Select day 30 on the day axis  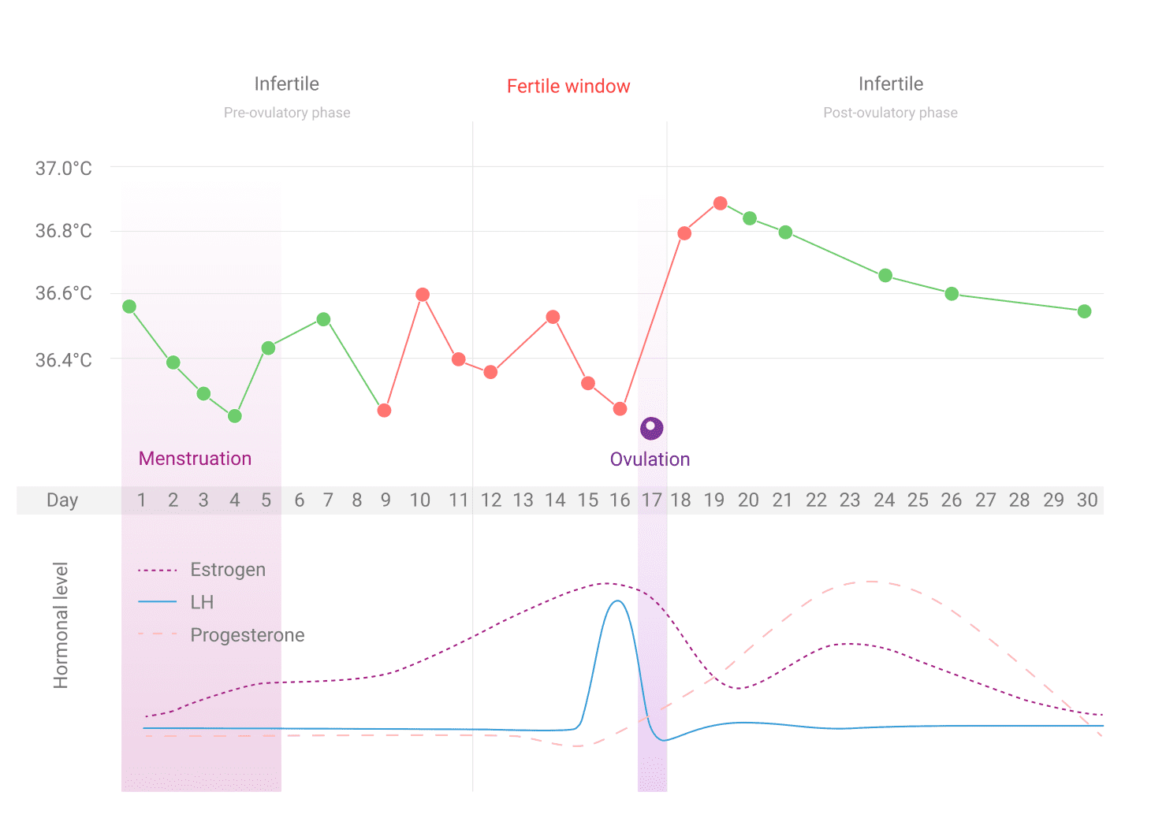[1087, 500]
